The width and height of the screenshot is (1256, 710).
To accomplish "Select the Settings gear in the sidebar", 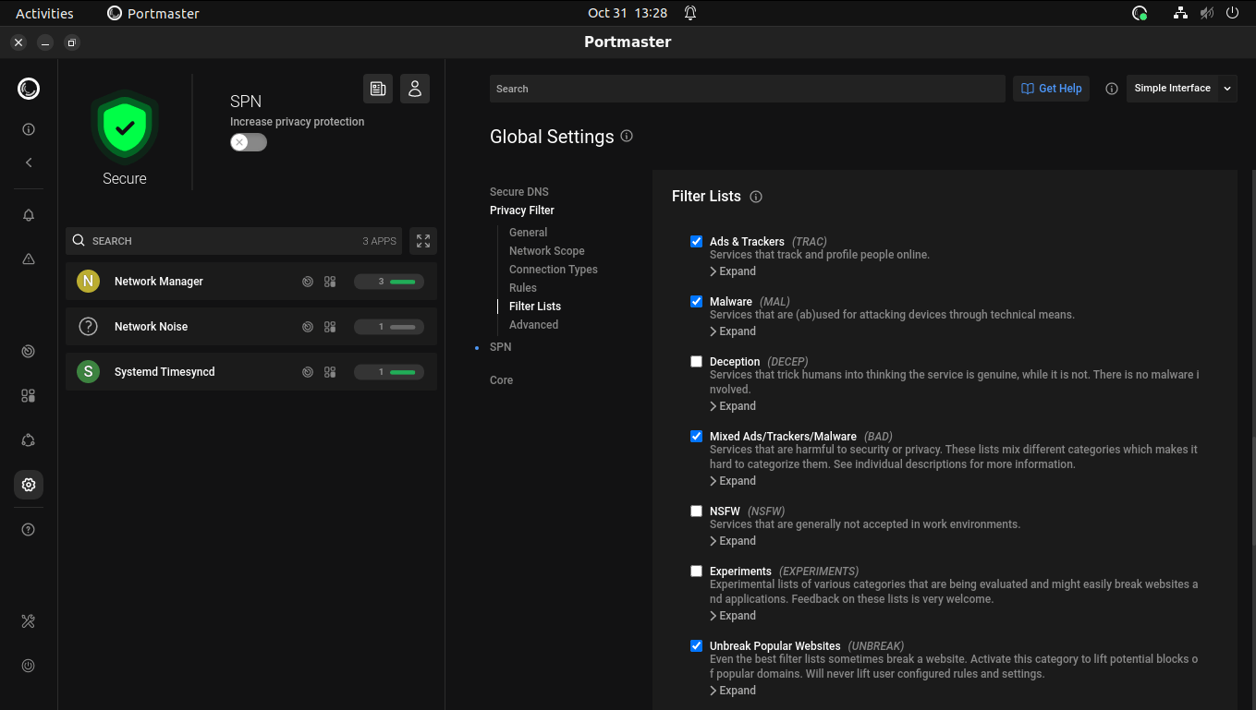I will tap(28, 484).
